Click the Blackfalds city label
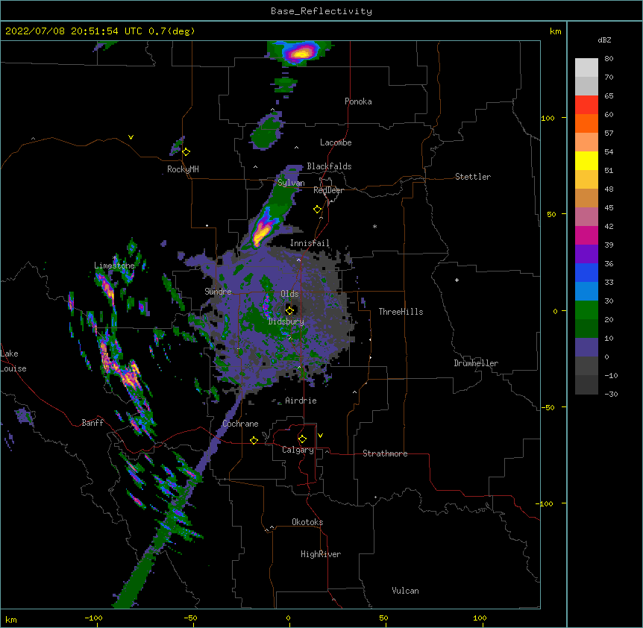Screen dimensions: 643x628 (329, 166)
